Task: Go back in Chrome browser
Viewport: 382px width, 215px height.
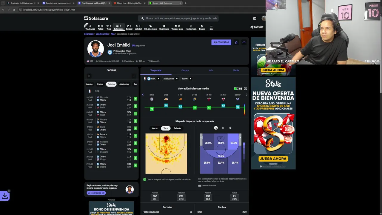Action: [3, 10]
